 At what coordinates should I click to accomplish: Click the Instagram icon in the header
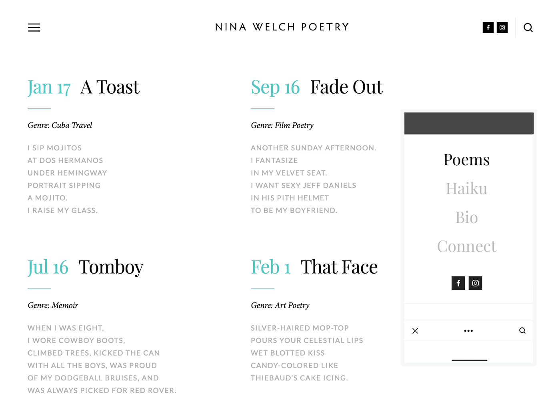tap(502, 28)
